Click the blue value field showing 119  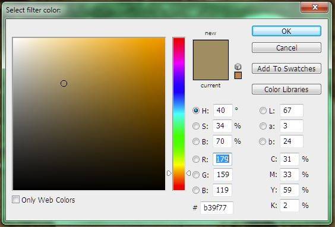[223, 190]
